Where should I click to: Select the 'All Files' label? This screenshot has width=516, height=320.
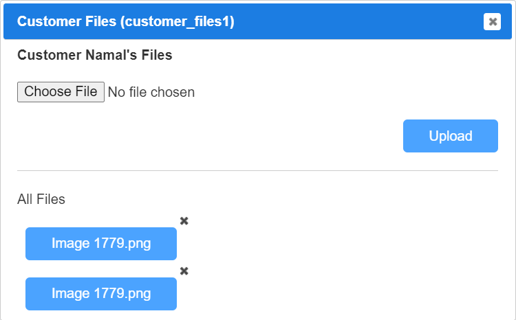pyautogui.click(x=41, y=199)
